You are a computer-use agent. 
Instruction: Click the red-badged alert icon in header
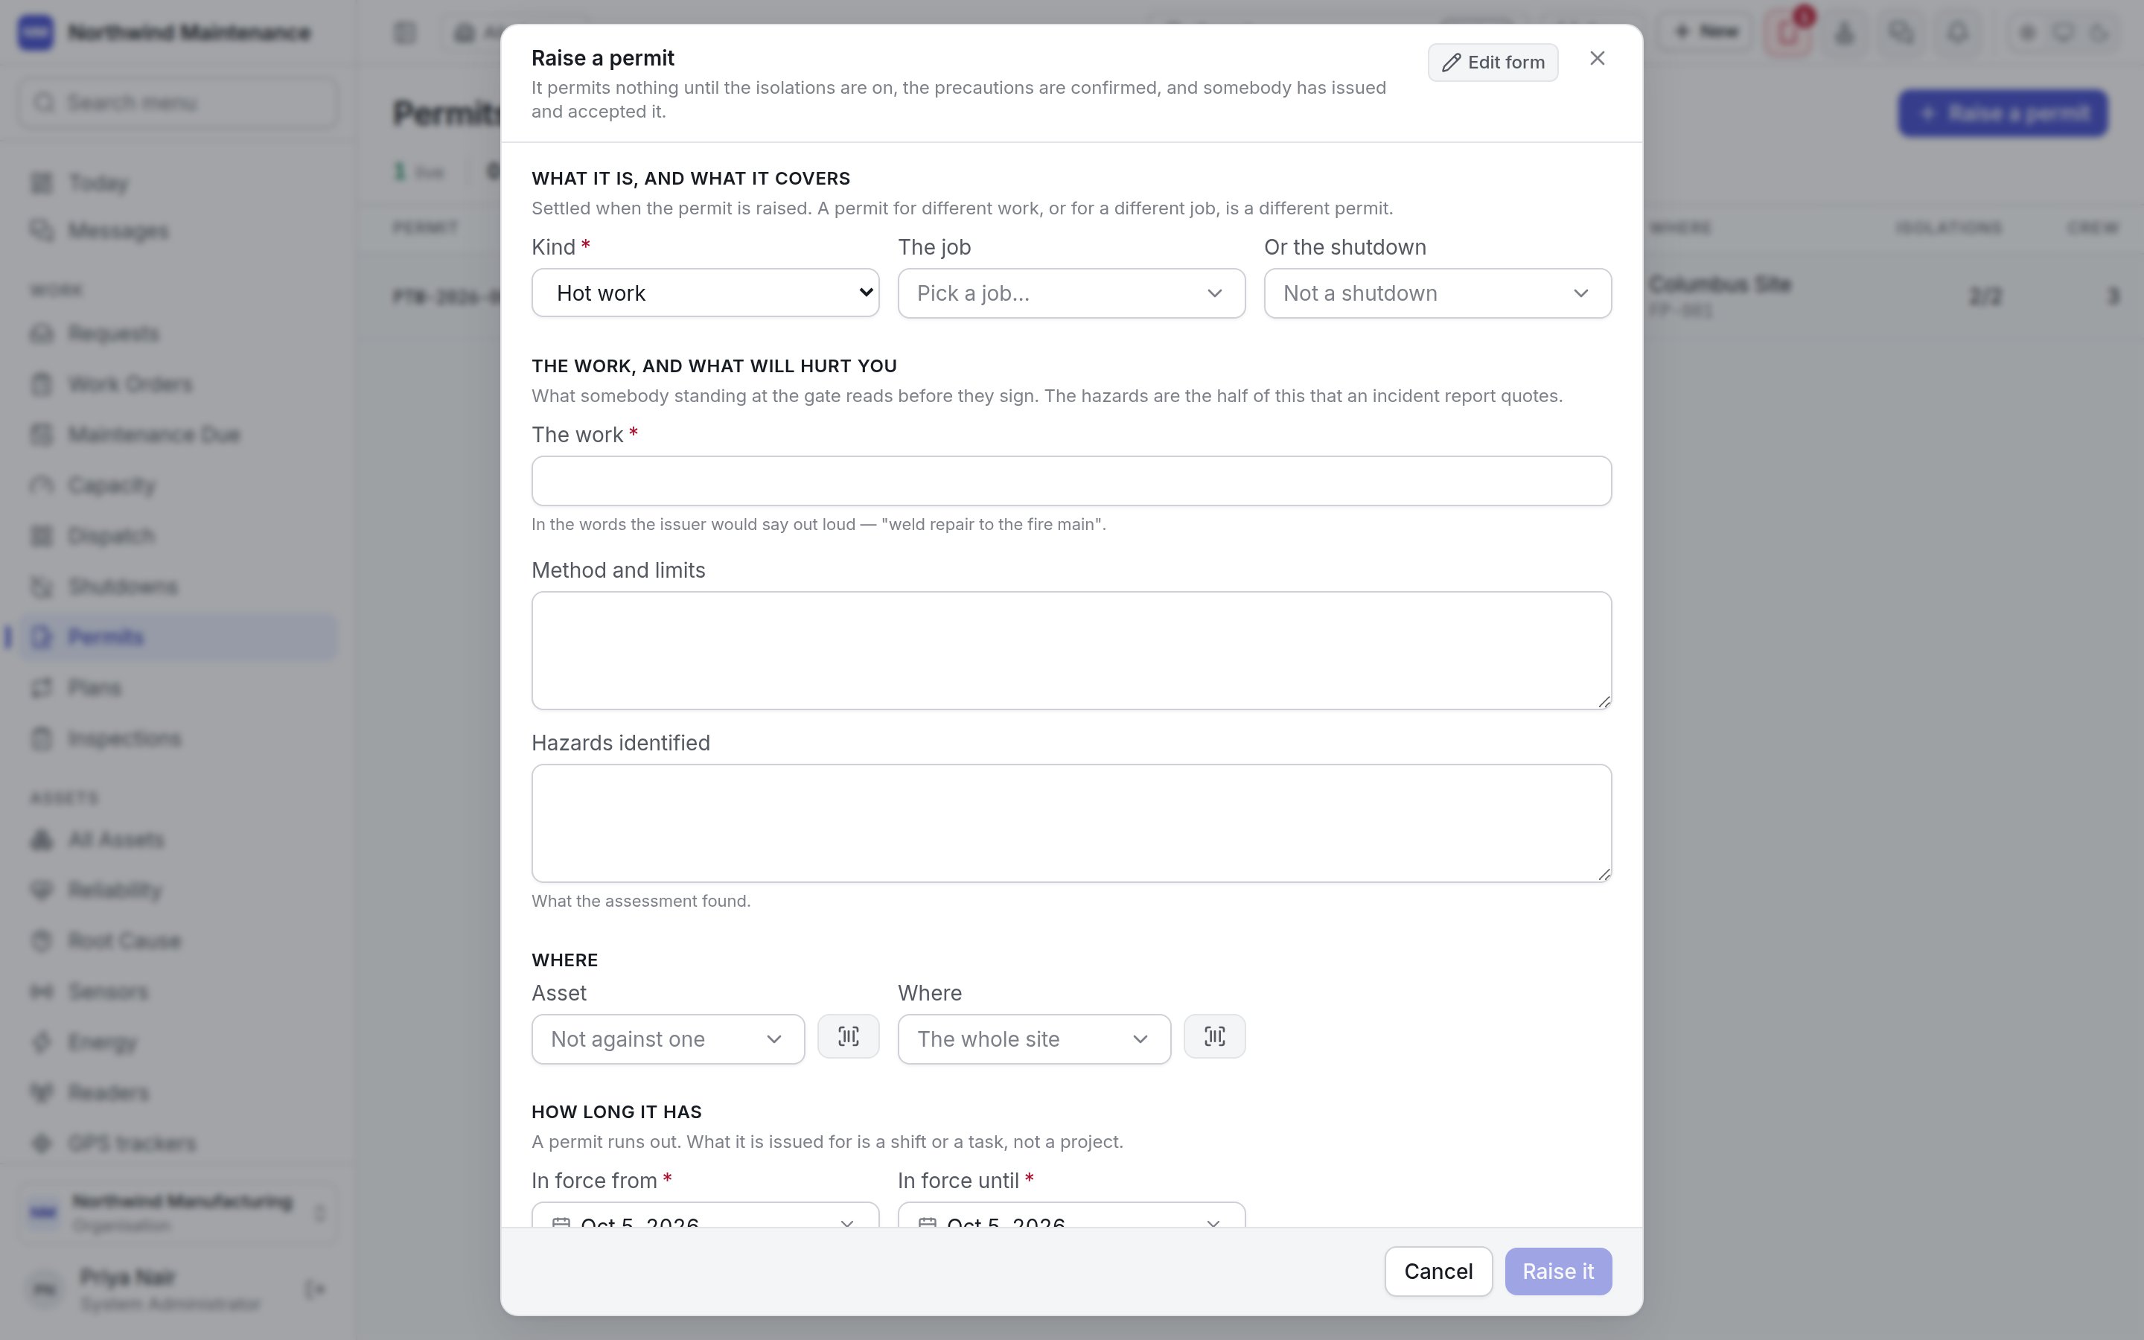1788,33
